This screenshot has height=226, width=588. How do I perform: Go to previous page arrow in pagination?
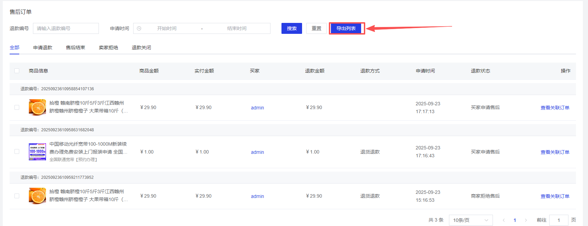click(504, 220)
